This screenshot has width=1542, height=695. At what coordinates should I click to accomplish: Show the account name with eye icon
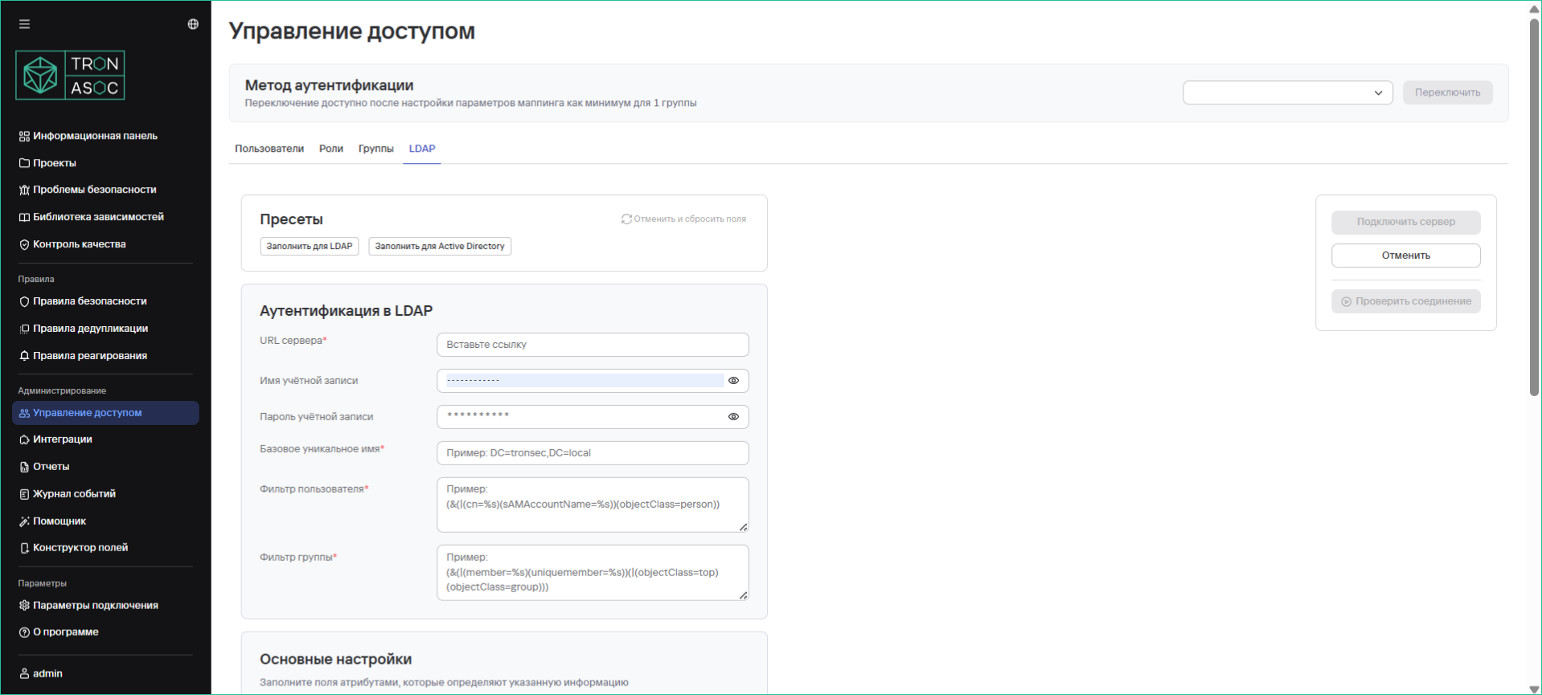(733, 381)
